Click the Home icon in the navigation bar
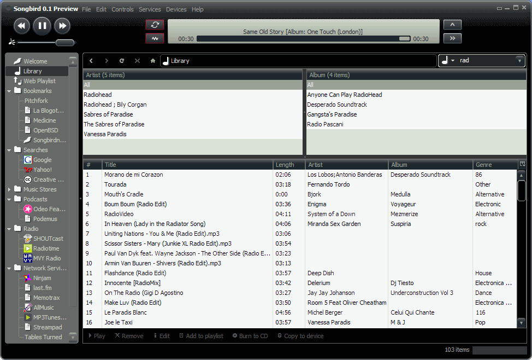The width and height of the screenshot is (532, 360). click(152, 61)
